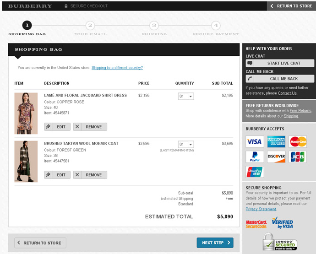Open Shipping to a different country link
This screenshot has width=316, height=254.
pyautogui.click(x=117, y=68)
